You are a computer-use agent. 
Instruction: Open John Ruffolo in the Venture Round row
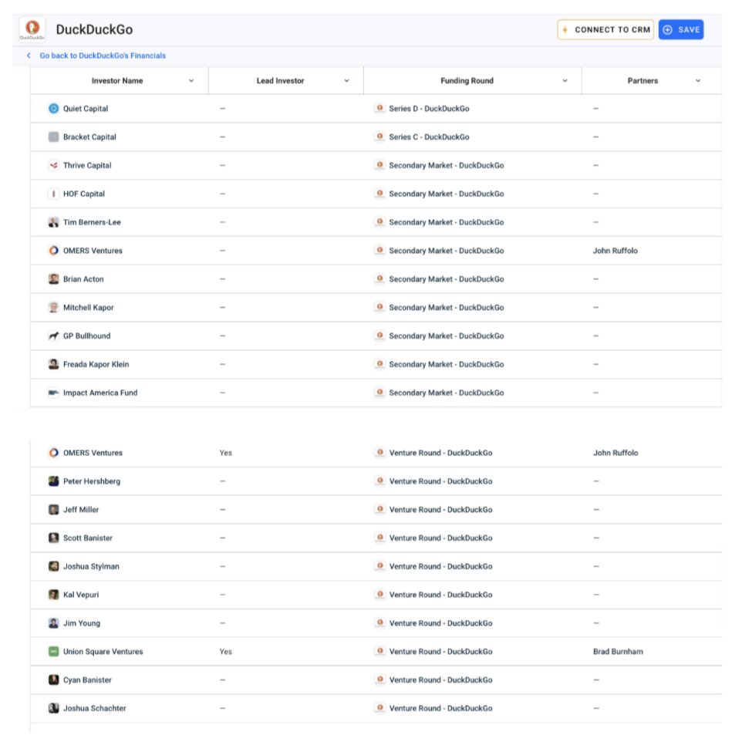pos(616,453)
